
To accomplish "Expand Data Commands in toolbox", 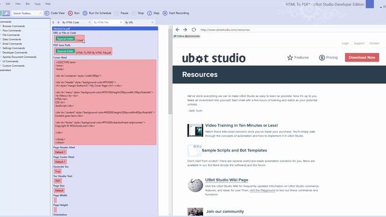I will (x=11, y=39).
